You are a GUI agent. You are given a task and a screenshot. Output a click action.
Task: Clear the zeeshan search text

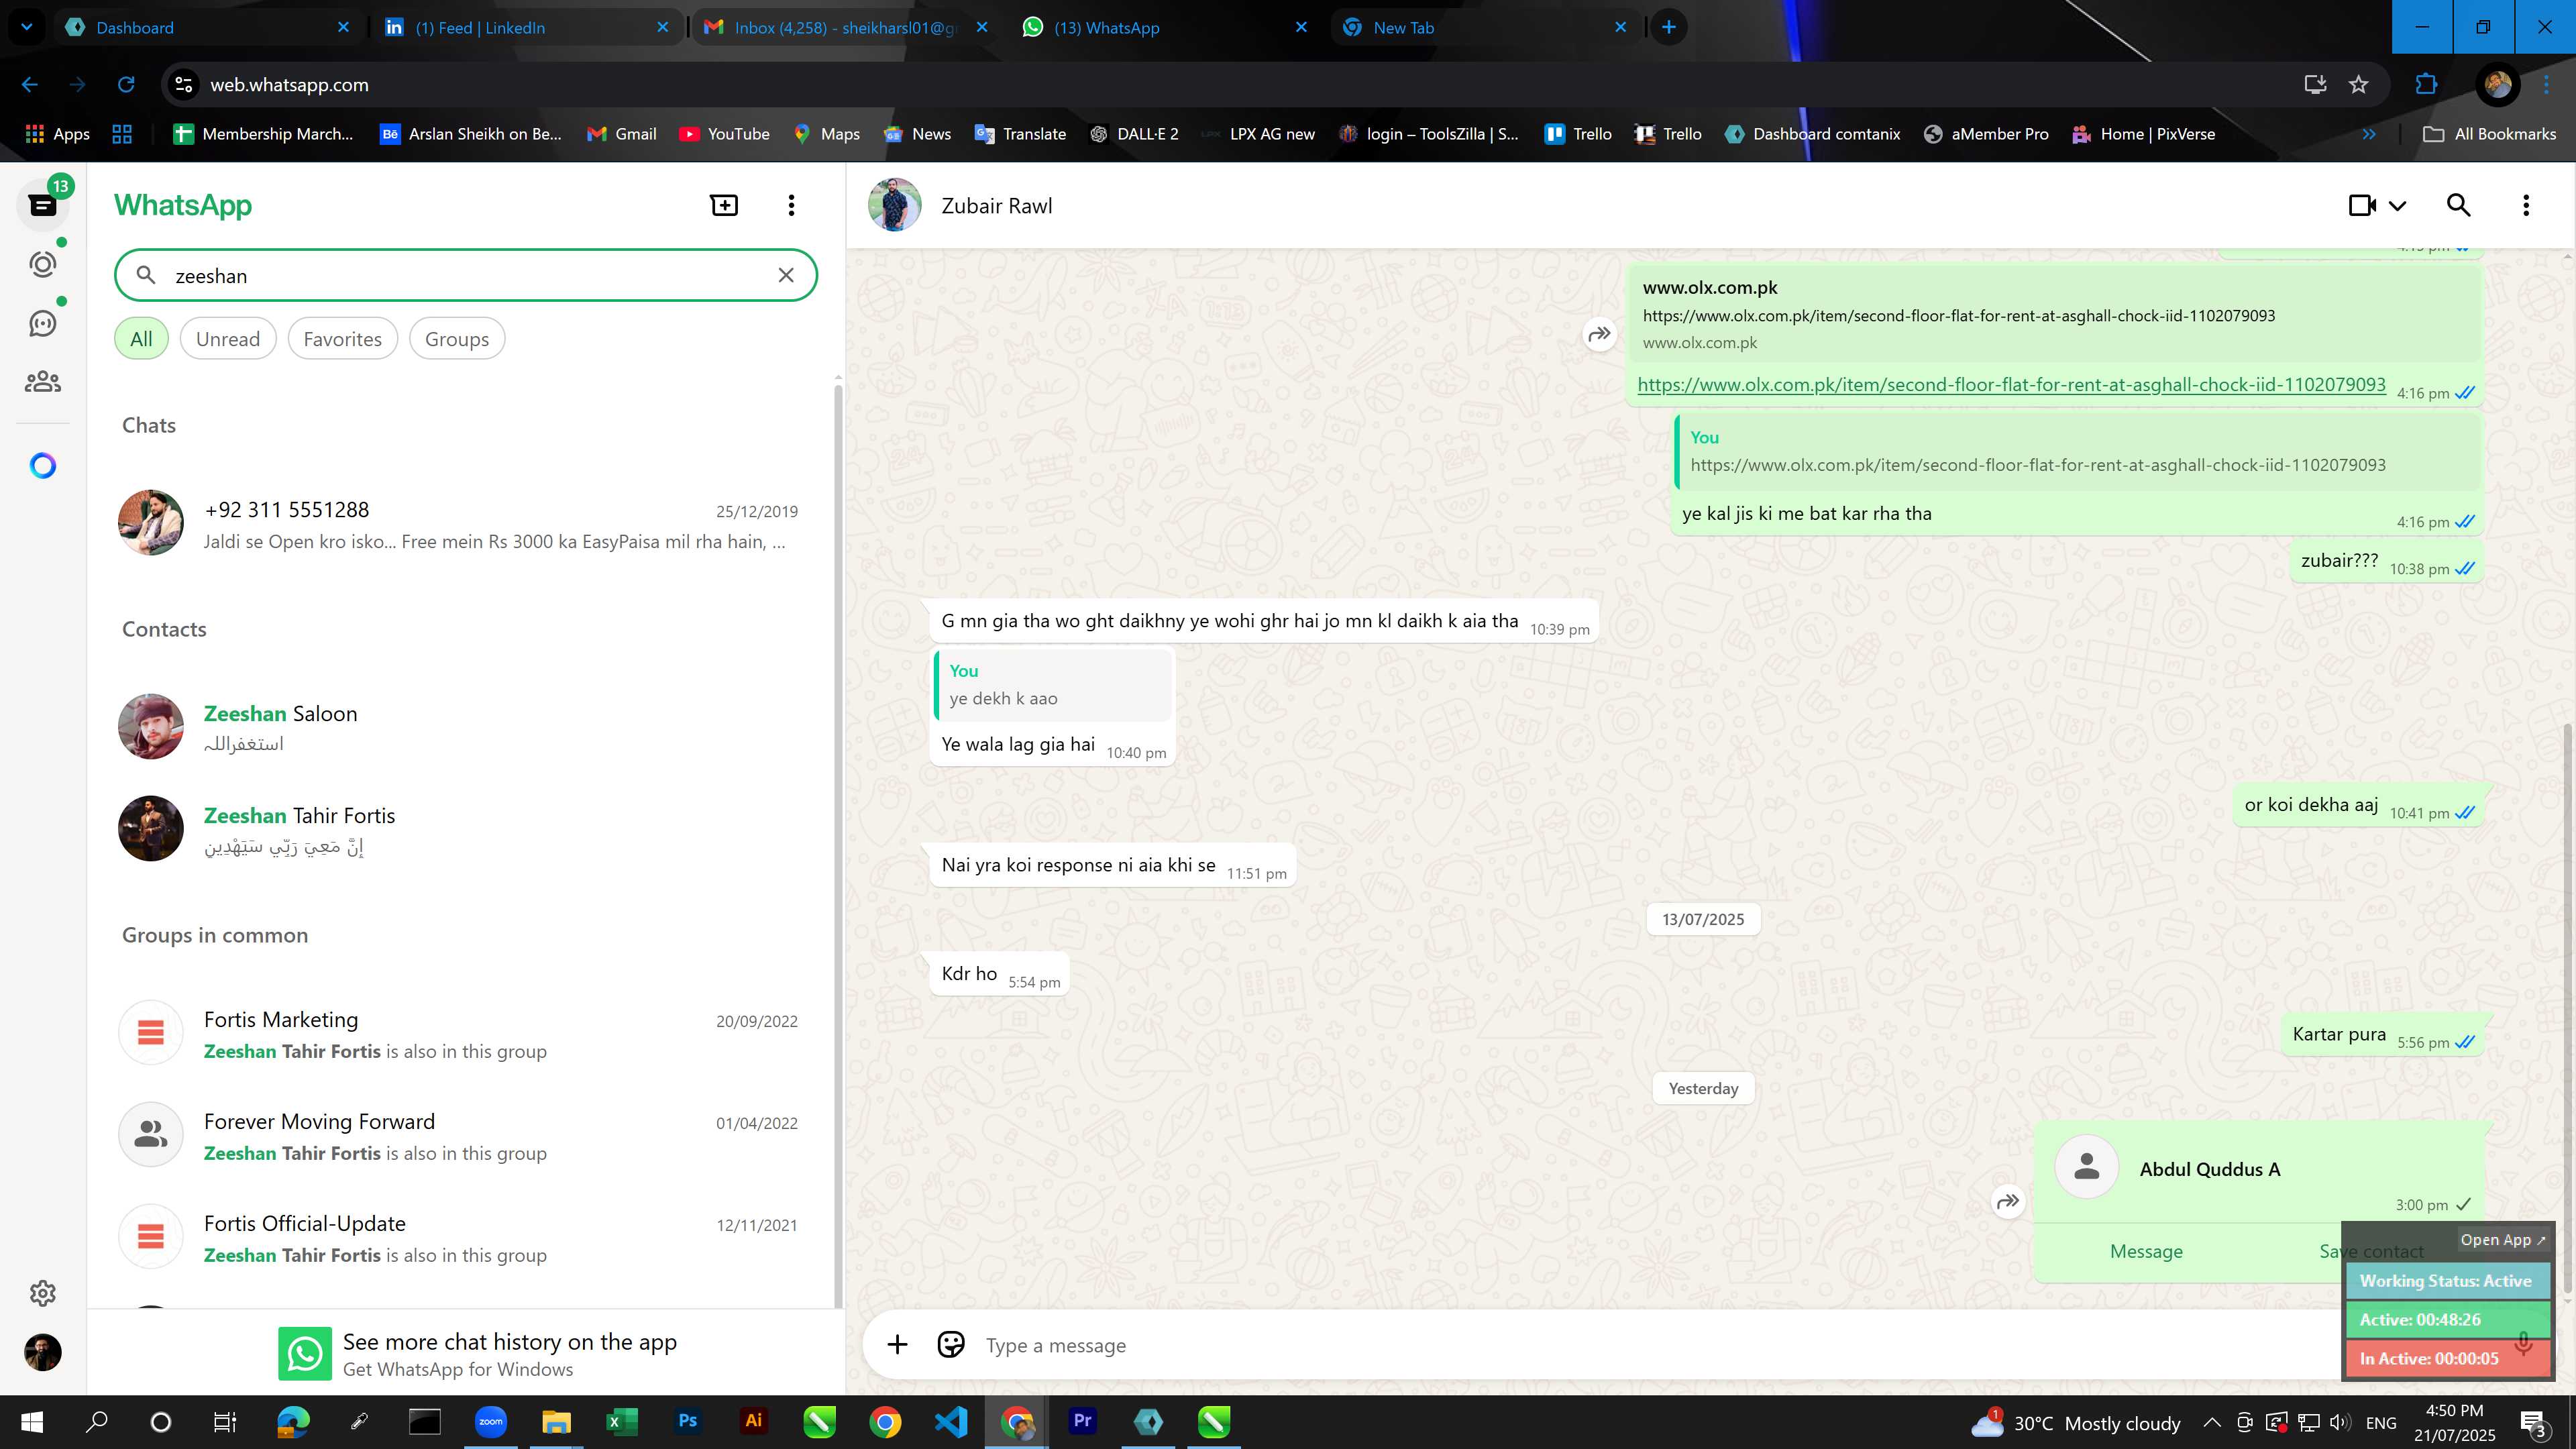786,275
